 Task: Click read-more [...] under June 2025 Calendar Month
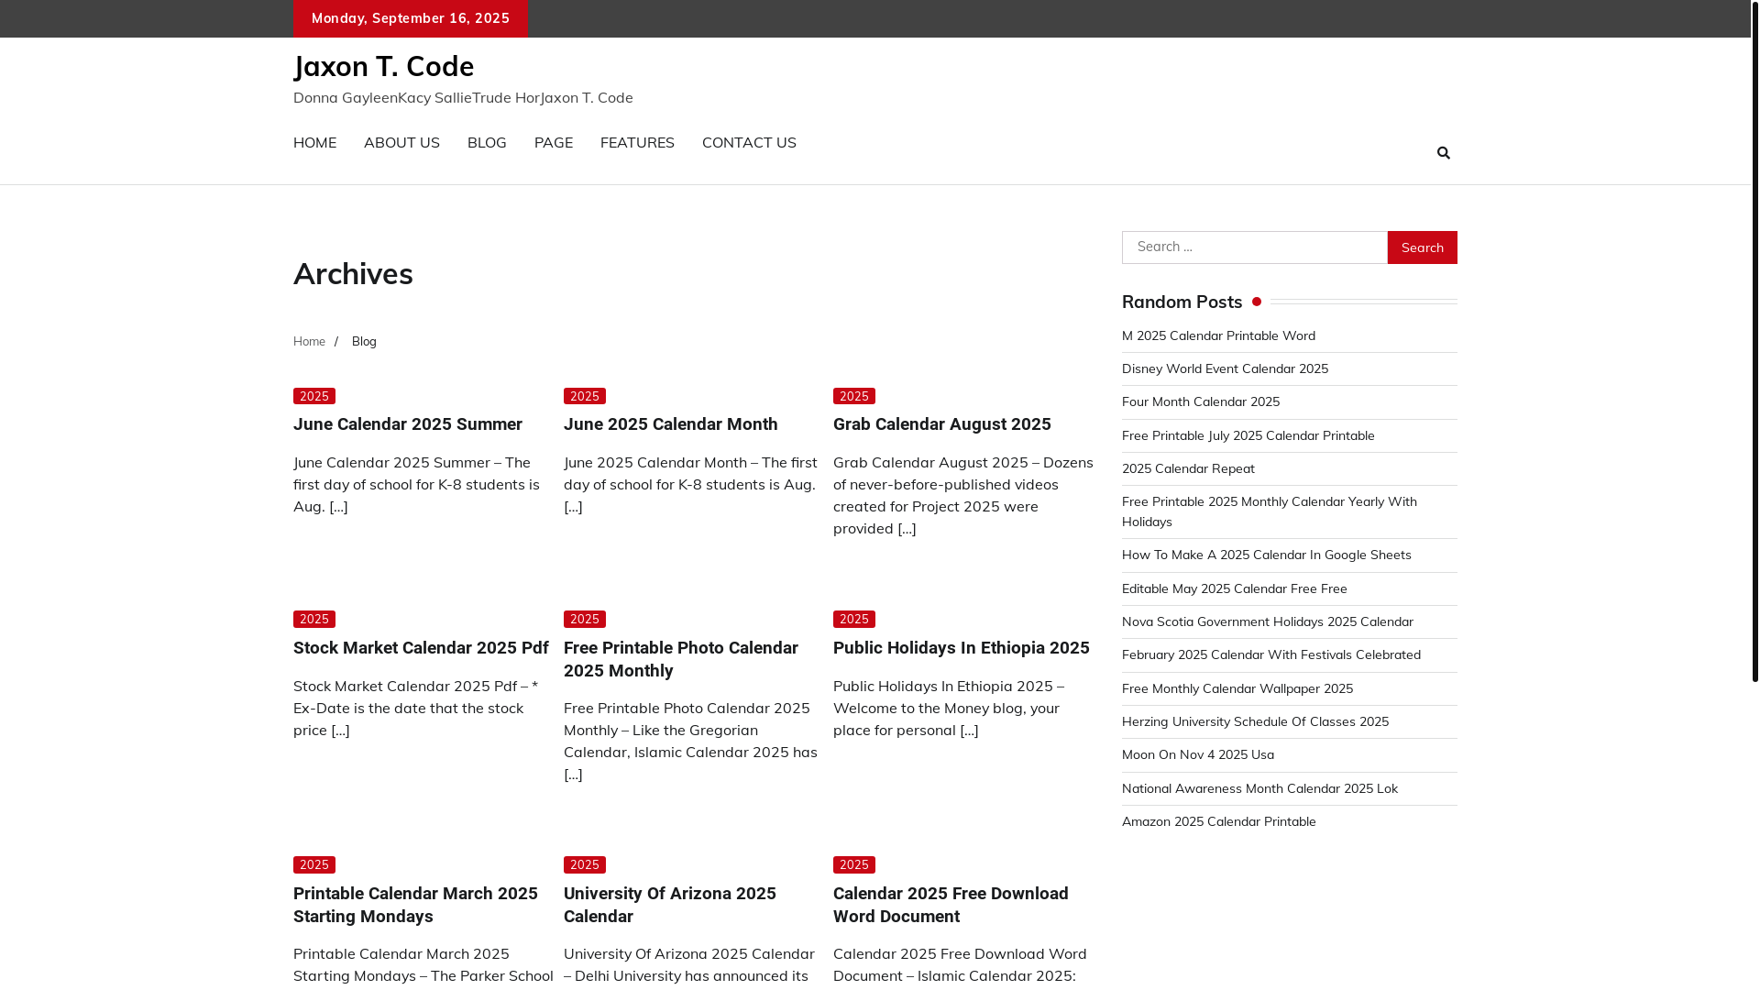coord(573,506)
